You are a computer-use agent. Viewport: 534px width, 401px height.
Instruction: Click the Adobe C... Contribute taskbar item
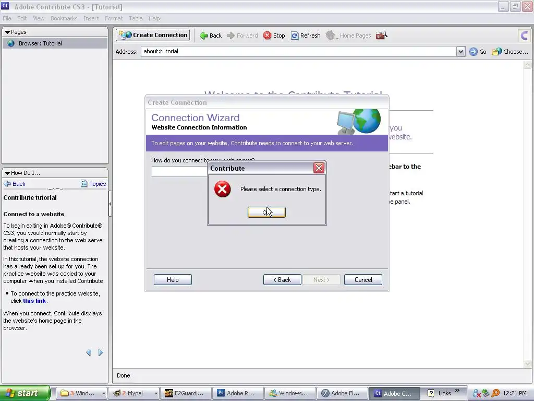394,393
